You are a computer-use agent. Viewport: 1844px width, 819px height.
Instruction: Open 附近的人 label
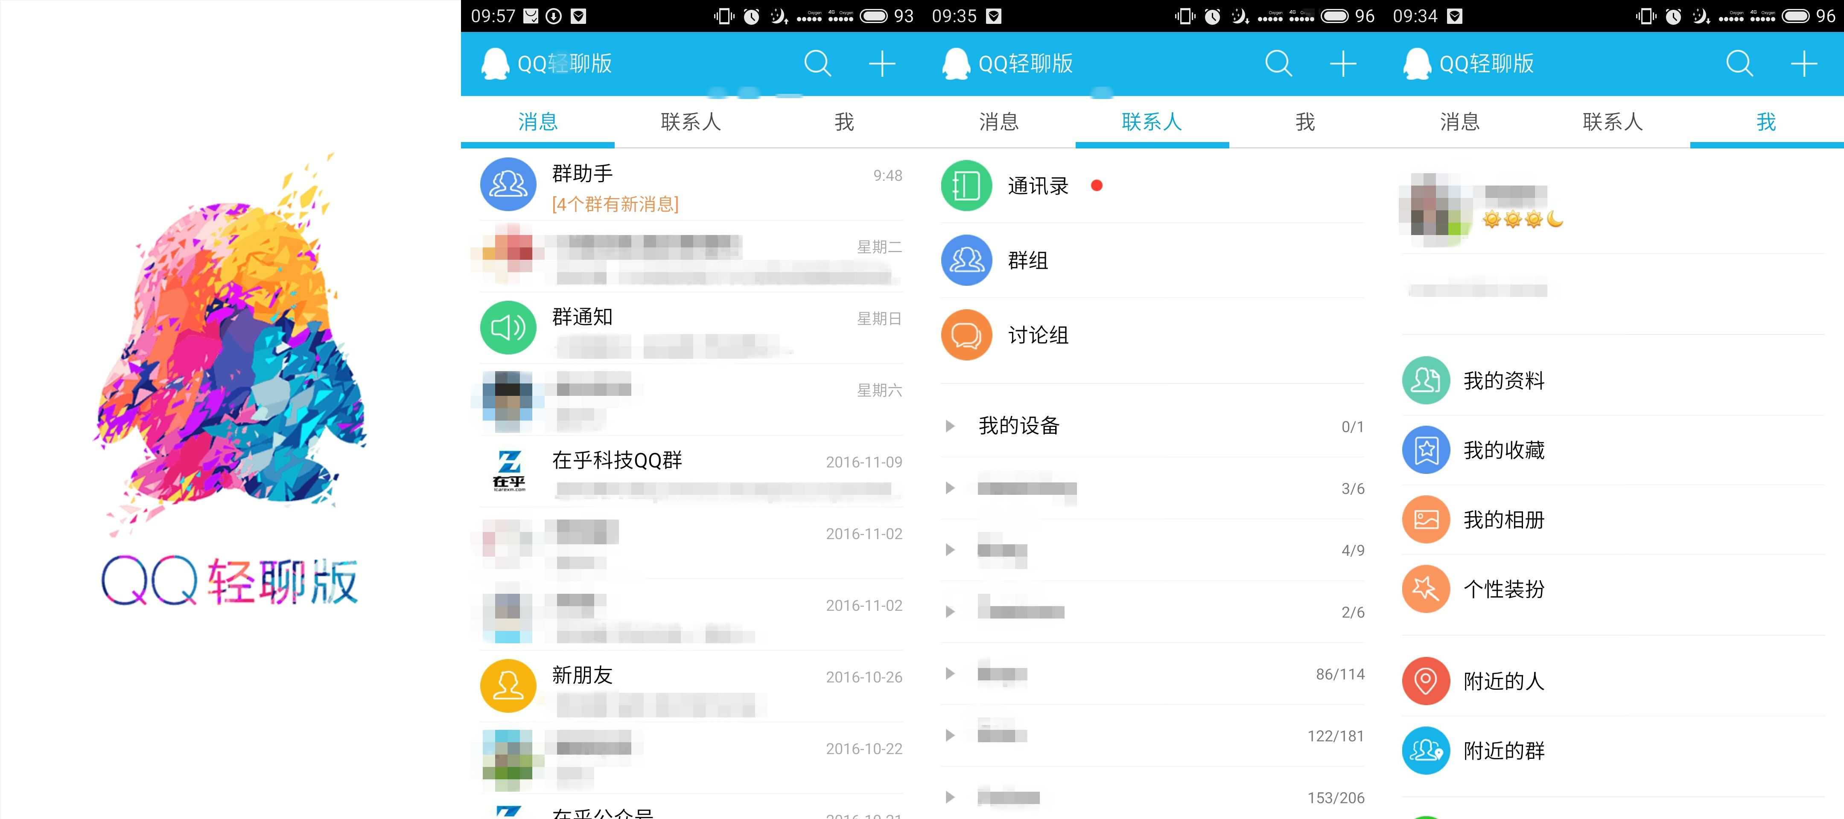click(1504, 681)
